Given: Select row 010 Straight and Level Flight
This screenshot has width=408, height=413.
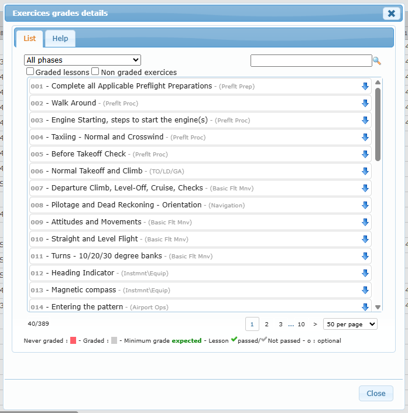Looking at the screenshot, I should [x=200, y=239].
